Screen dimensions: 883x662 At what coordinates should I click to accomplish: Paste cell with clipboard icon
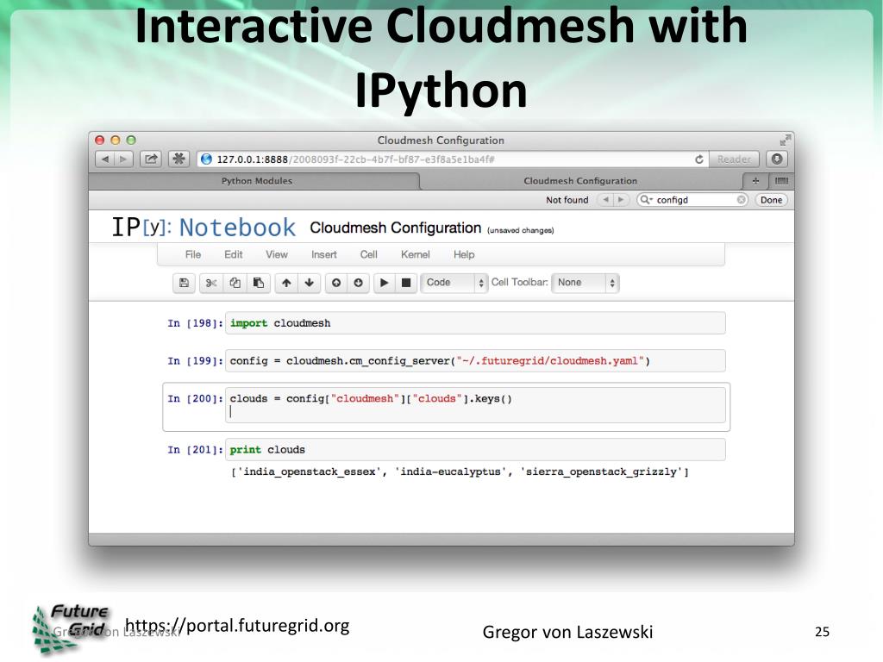point(259,283)
